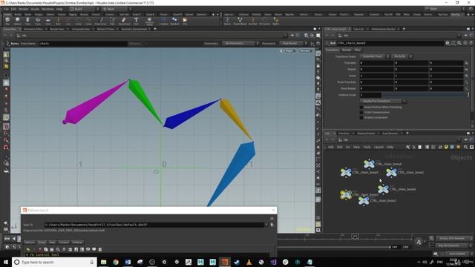Toggle Enable Constraints checkbox

coord(361,117)
